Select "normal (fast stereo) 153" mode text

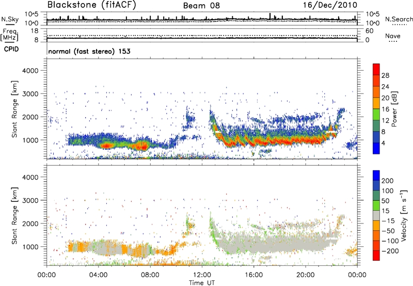(89, 52)
